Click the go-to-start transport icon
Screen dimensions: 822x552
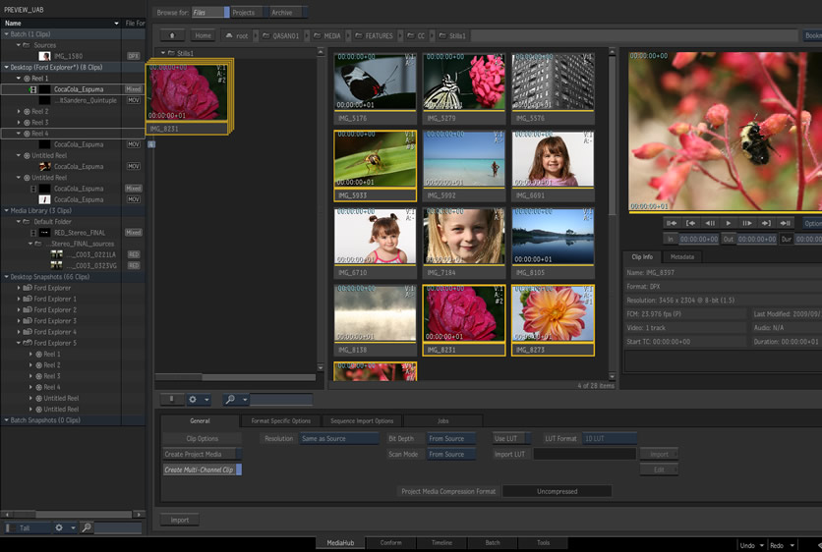coord(672,223)
